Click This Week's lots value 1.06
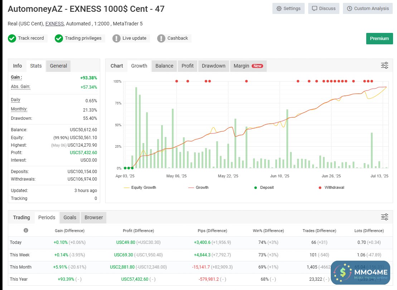This screenshot has width=397, height=290. pos(361,255)
